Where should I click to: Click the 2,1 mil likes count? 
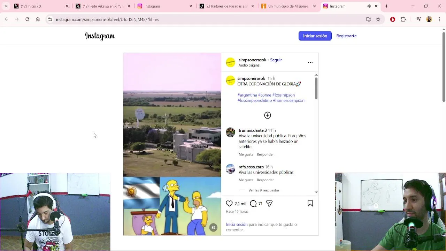(x=240, y=204)
